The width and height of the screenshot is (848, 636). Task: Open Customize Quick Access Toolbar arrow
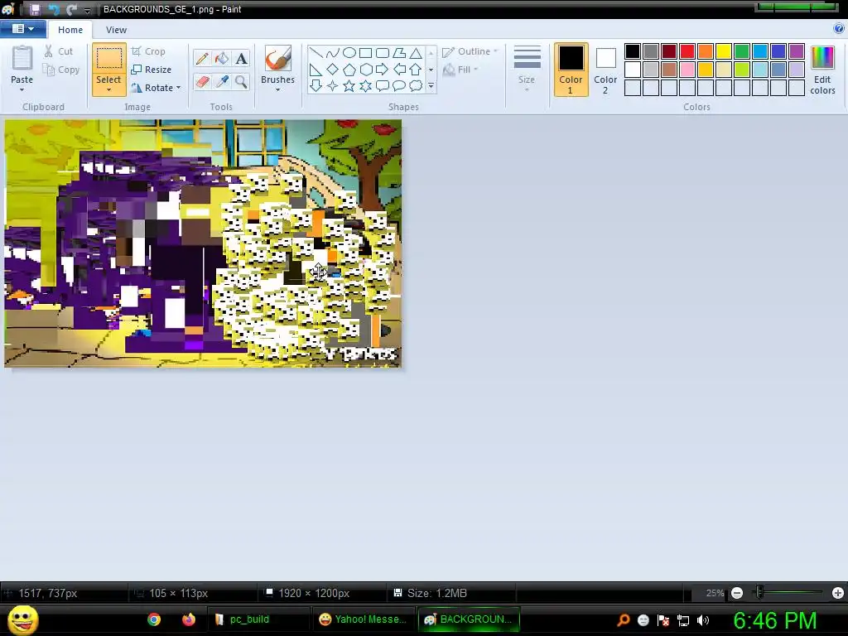point(87,10)
